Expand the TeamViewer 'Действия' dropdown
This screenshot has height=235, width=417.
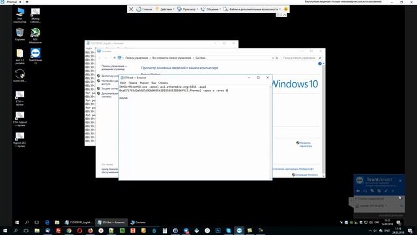(165, 9)
